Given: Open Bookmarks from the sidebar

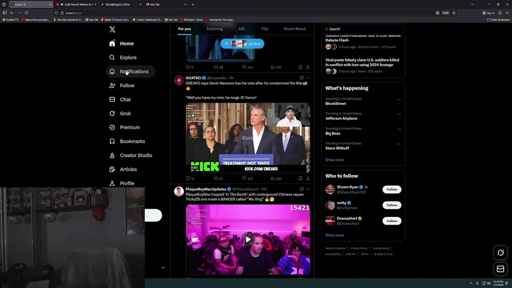Looking at the screenshot, I should tap(127, 142).
